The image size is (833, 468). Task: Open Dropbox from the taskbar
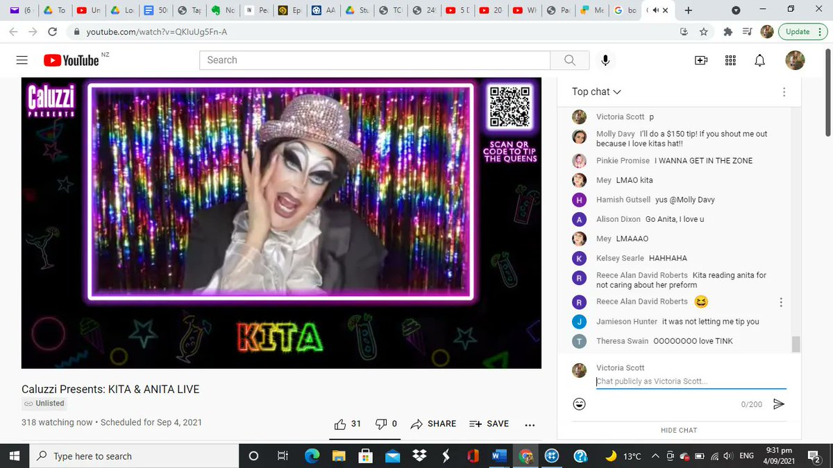pos(419,456)
